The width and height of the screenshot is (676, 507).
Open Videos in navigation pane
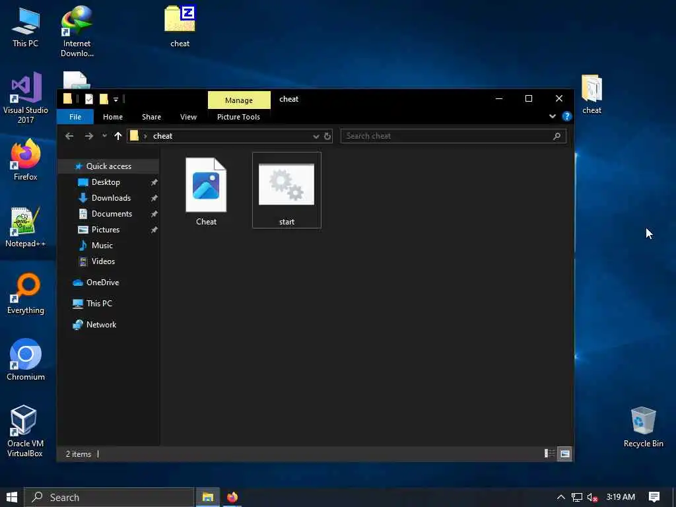(x=103, y=261)
